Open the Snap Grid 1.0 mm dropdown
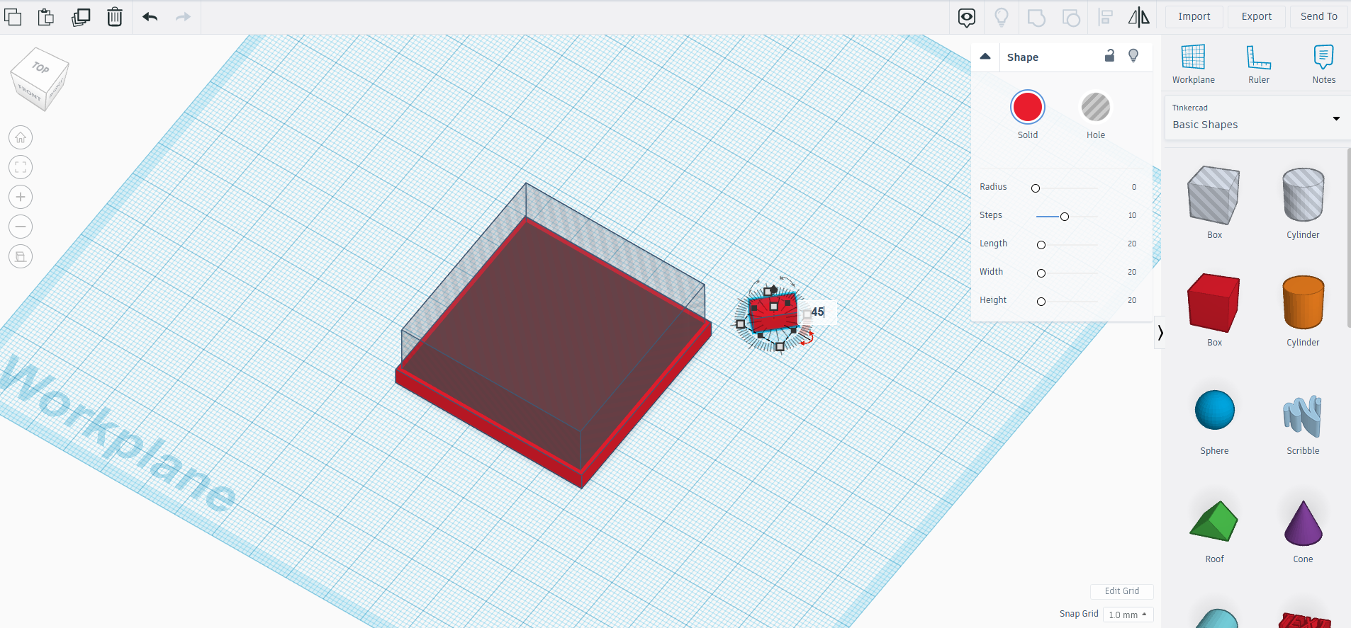1351x628 pixels. click(x=1128, y=615)
